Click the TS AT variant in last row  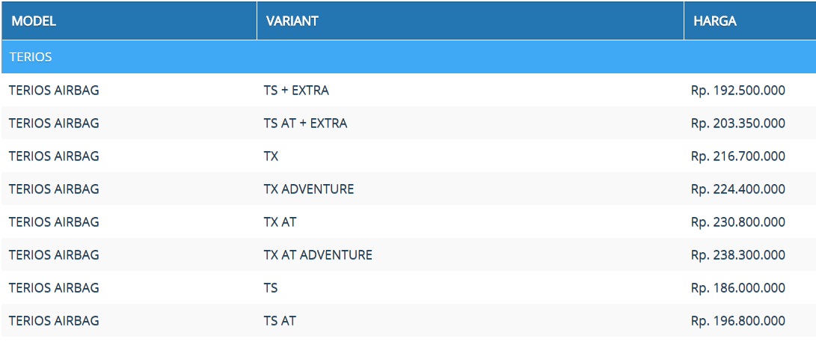pyautogui.click(x=280, y=320)
